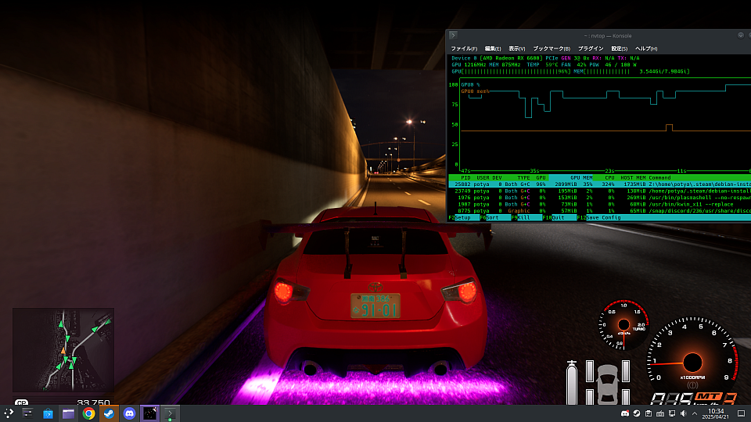751x422 pixels.
Task: Click the Discord system tray icon
Action: 625,414
